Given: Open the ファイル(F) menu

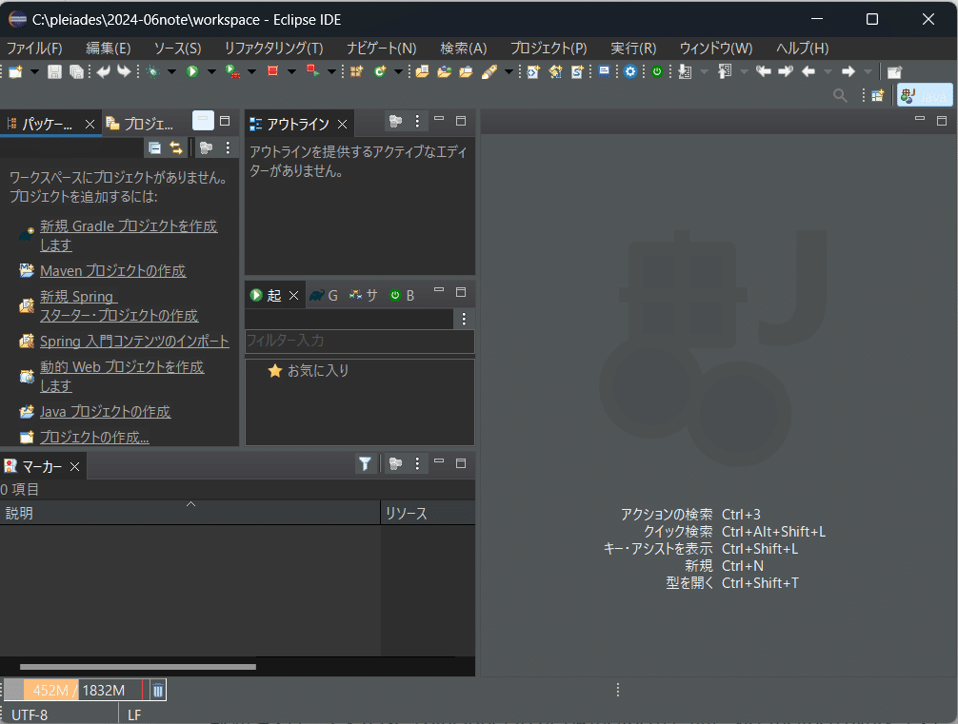Looking at the screenshot, I should 34,49.
